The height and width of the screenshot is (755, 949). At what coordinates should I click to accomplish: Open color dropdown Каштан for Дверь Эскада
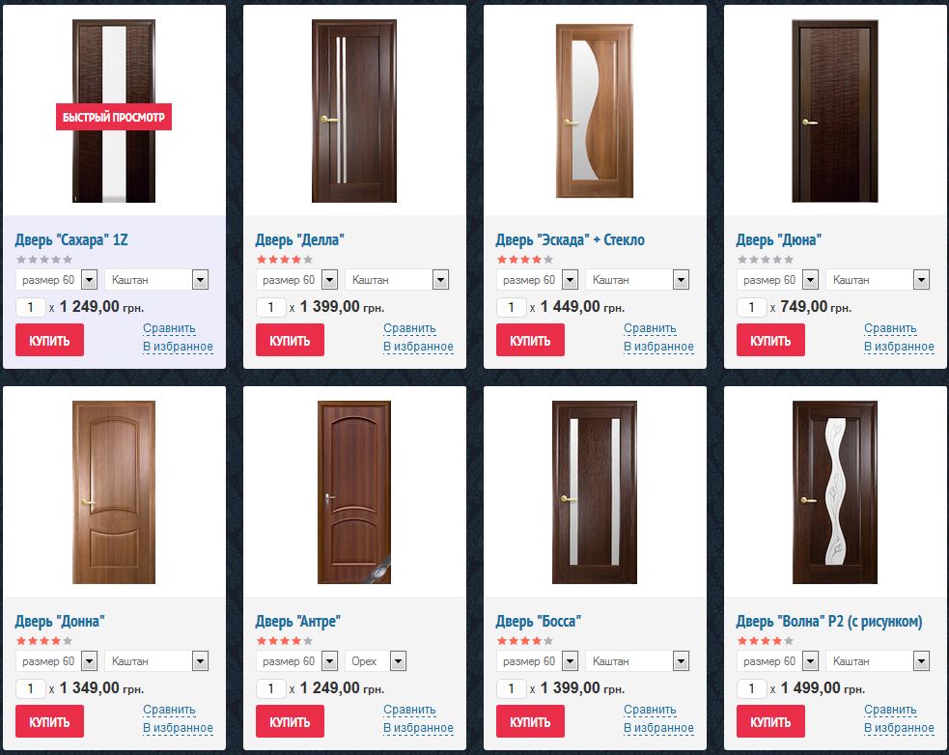point(637,280)
